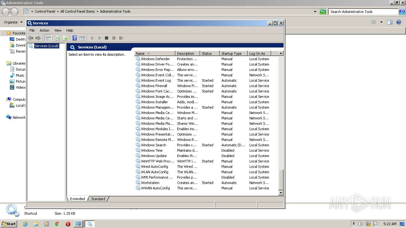Sort by the Description column header
This screenshot has height=228, width=406.
pyautogui.click(x=188, y=54)
